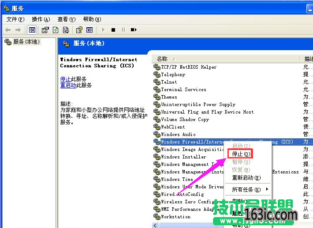
Task: Select the Workstation service row
Action: 175,217
